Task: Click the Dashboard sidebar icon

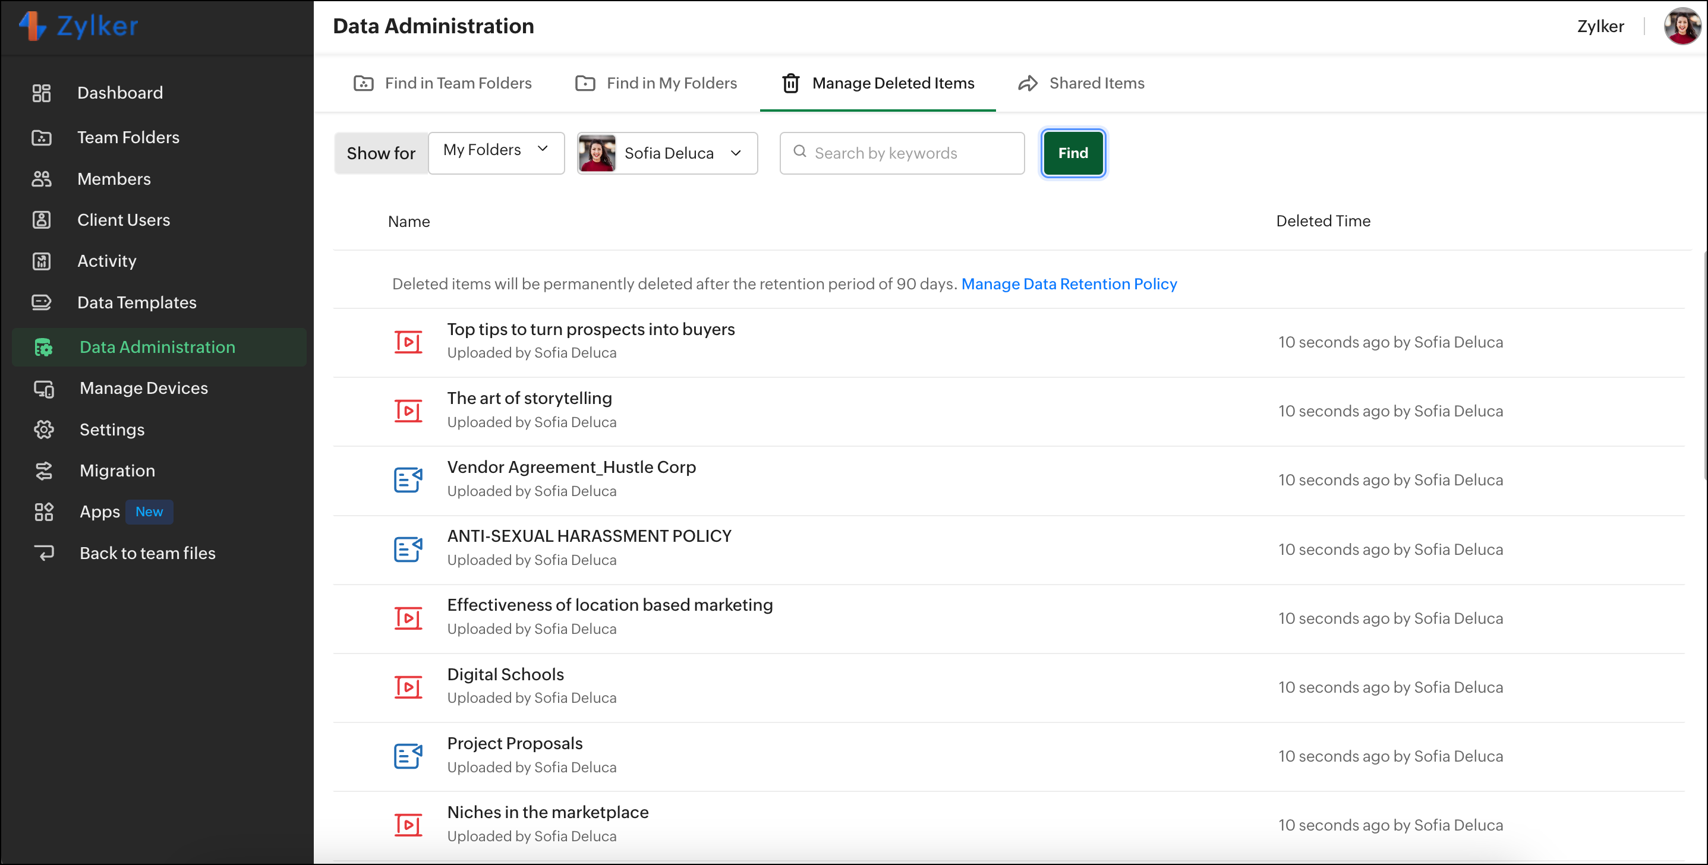Action: pyautogui.click(x=41, y=93)
